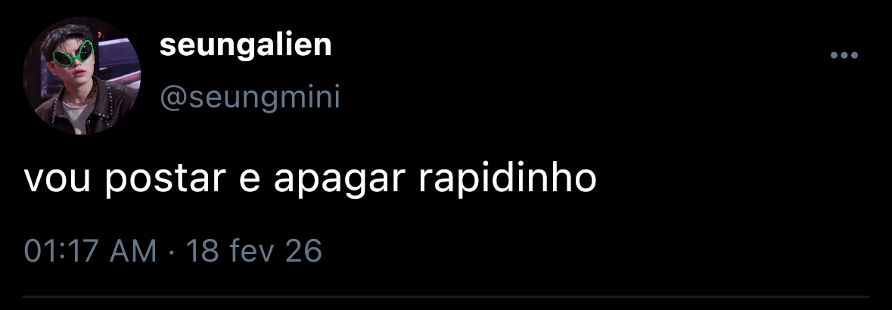The width and height of the screenshot is (892, 310).
Task: Open seungalien's profile picture
Action: [x=82, y=76]
